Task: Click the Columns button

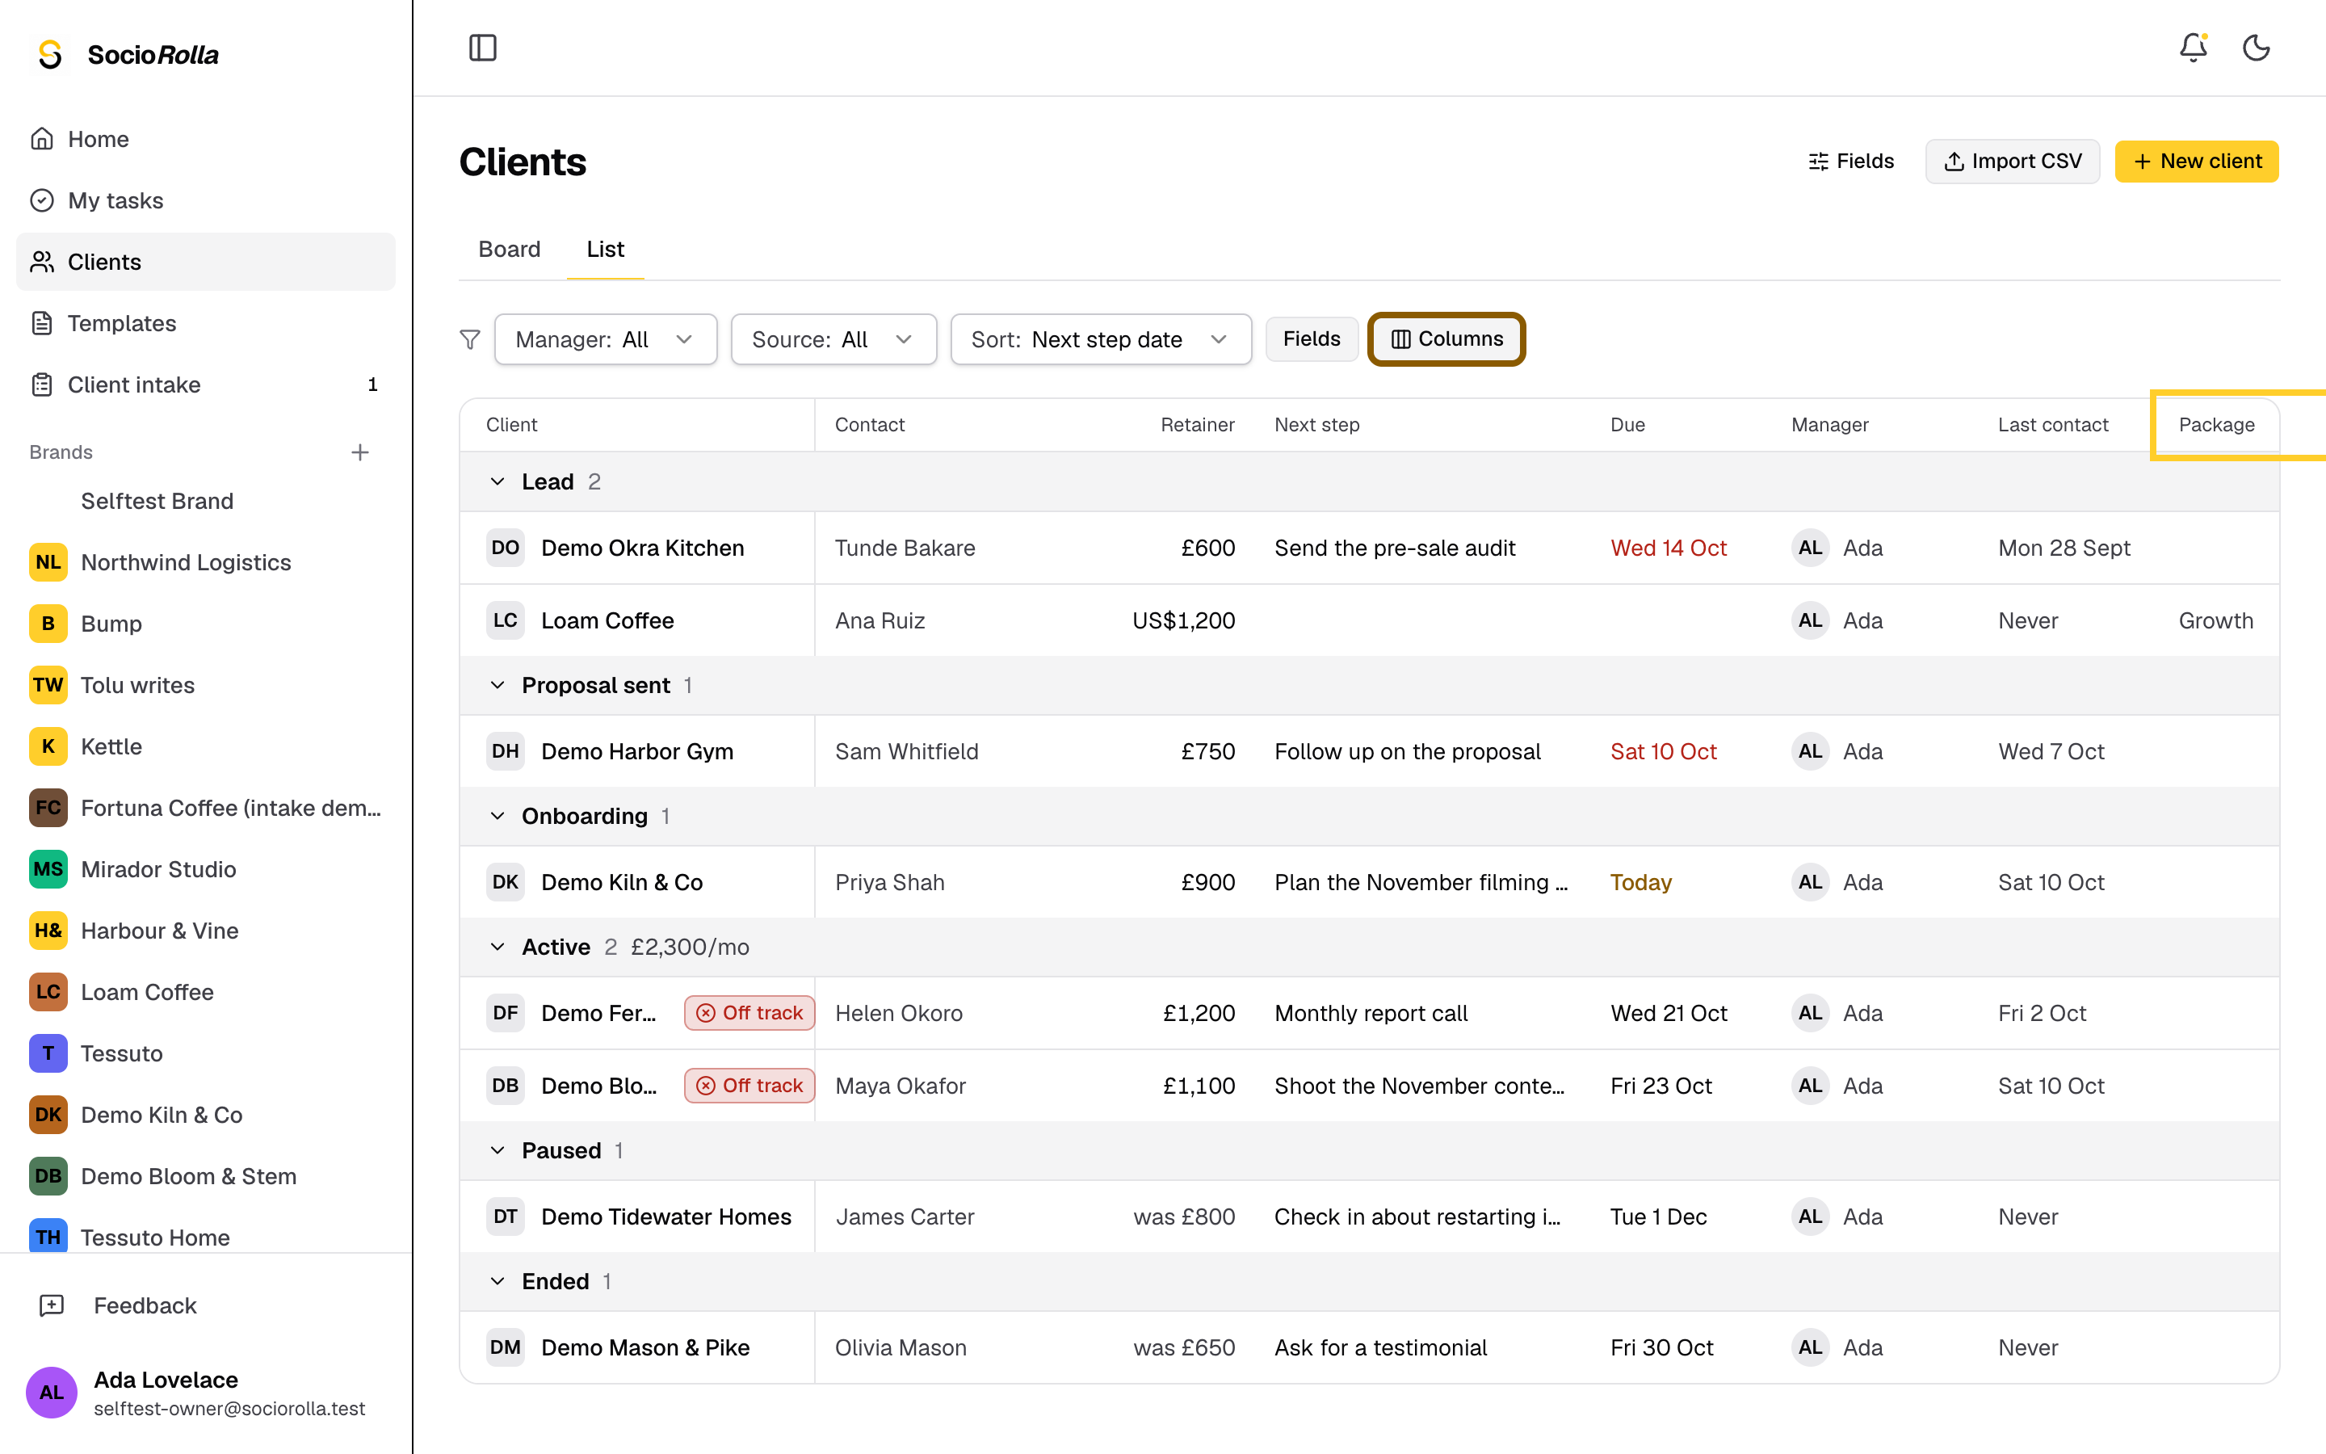Action: coord(1446,339)
